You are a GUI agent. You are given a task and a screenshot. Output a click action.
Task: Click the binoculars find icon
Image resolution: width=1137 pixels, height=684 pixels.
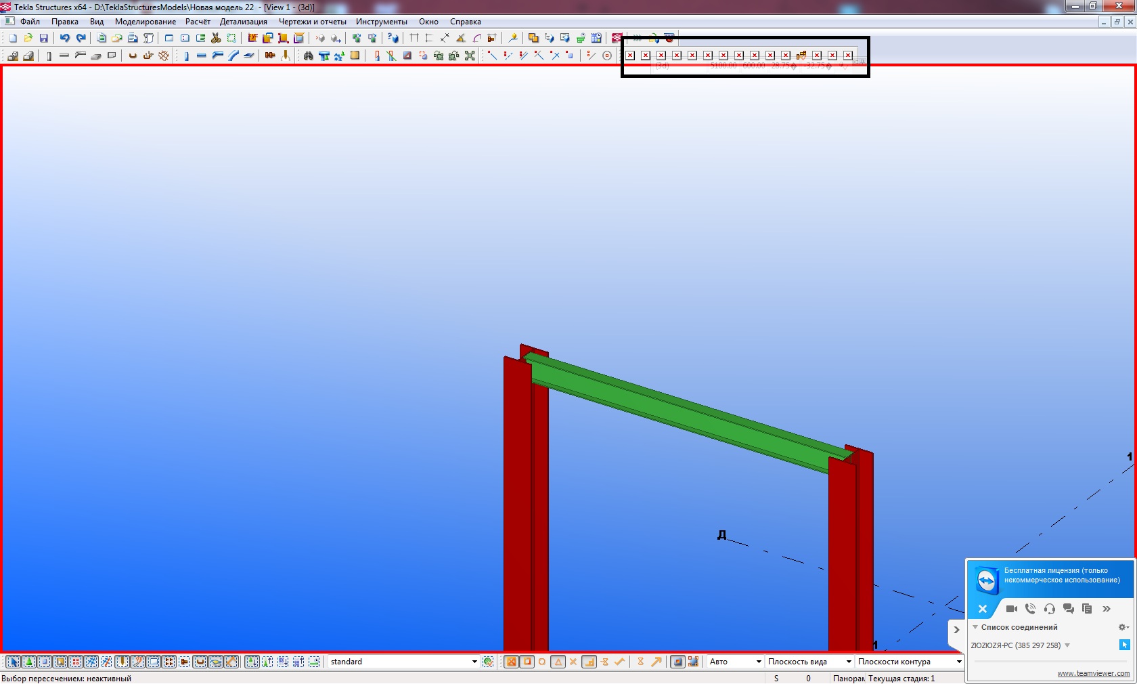[309, 56]
